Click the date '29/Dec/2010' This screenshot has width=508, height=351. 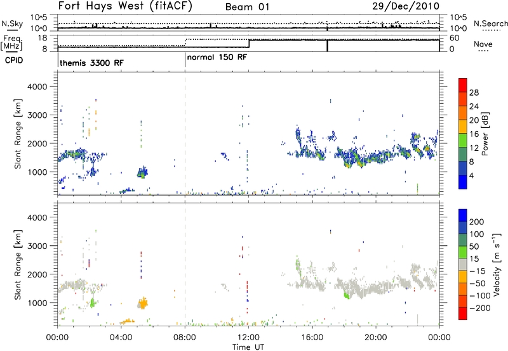pos(406,6)
